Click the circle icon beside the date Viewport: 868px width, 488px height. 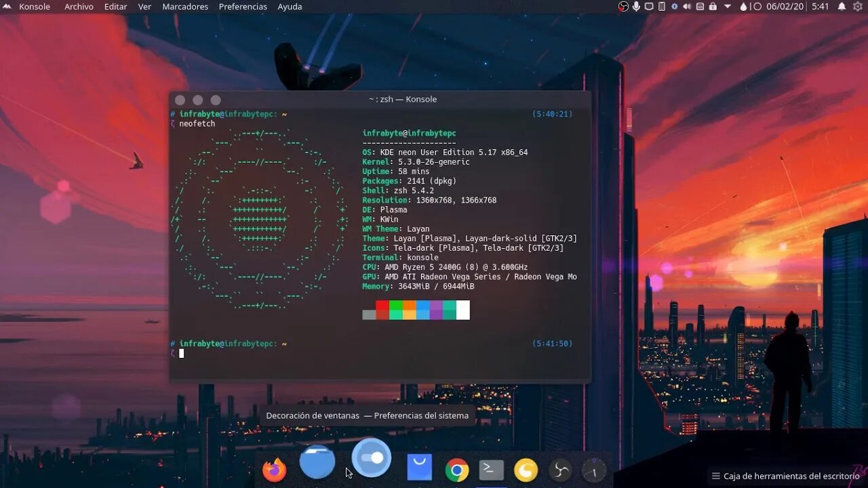757,7
